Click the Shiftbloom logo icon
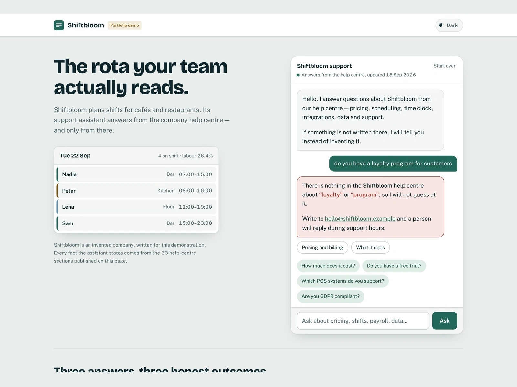 (59, 25)
